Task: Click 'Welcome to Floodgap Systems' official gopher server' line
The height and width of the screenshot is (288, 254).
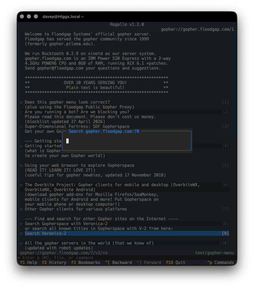Action: [x=88, y=34]
